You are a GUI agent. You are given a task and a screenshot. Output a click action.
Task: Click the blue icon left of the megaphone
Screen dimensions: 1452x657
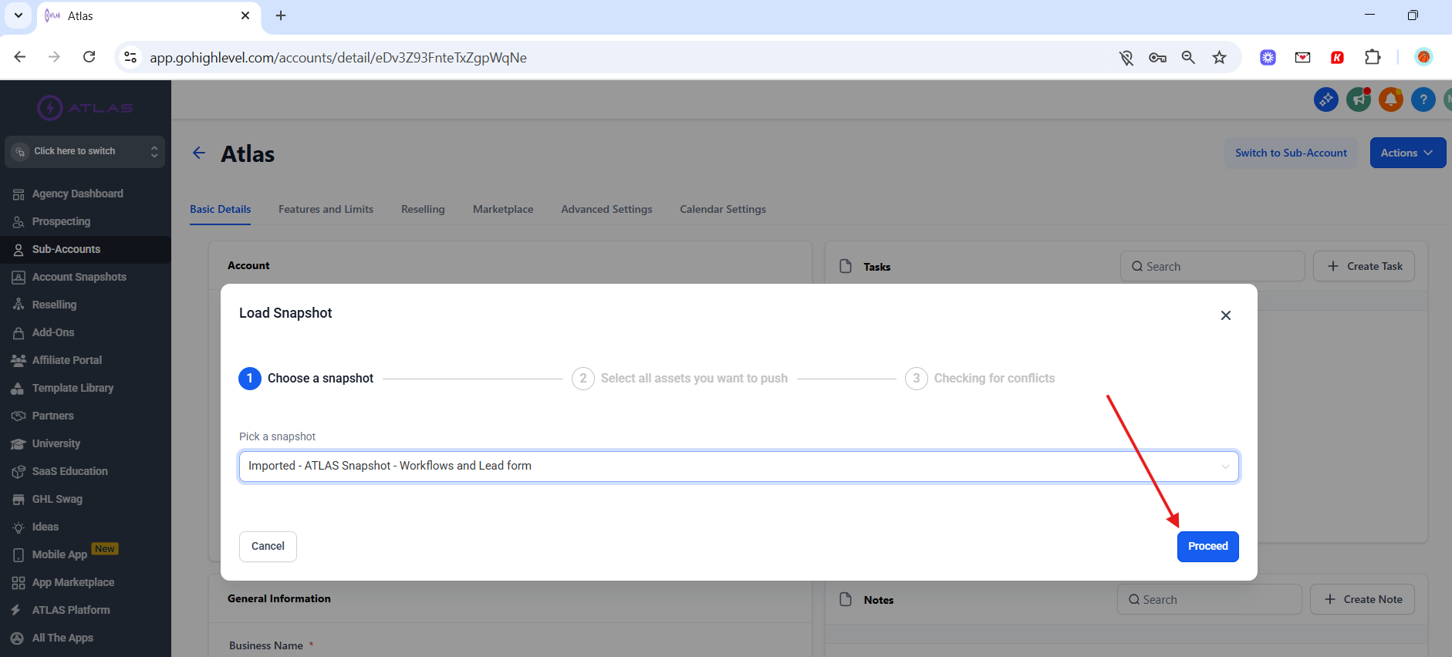pyautogui.click(x=1326, y=99)
